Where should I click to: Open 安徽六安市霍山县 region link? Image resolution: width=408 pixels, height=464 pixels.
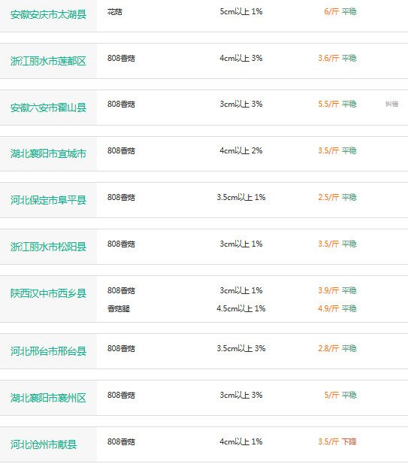pos(48,108)
